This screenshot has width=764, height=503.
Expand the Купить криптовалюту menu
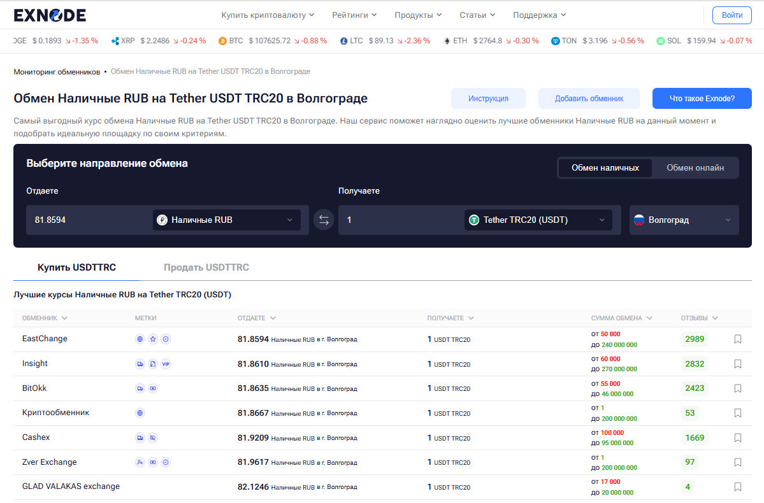tap(268, 15)
